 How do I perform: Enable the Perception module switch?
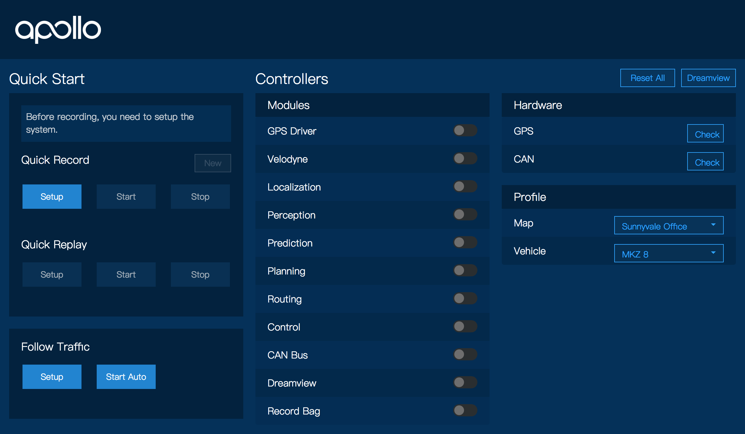tap(465, 215)
